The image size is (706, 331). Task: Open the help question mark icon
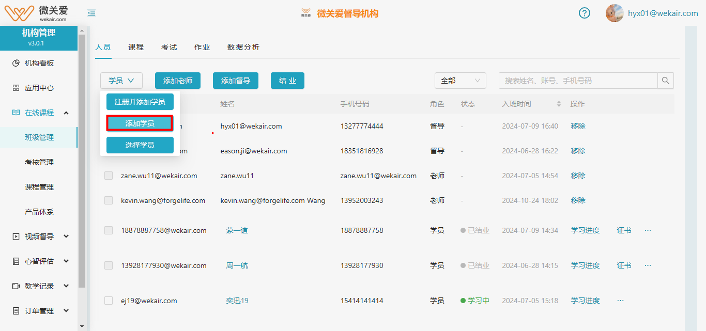[585, 13]
